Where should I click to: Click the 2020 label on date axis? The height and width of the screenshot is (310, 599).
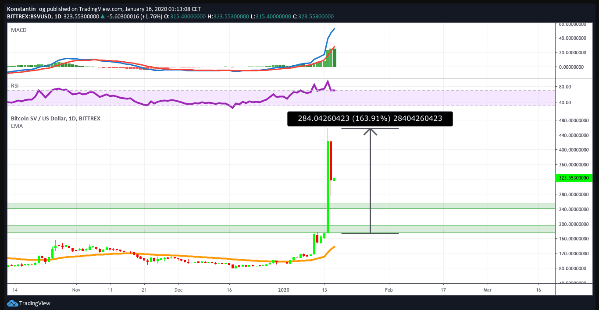284,290
